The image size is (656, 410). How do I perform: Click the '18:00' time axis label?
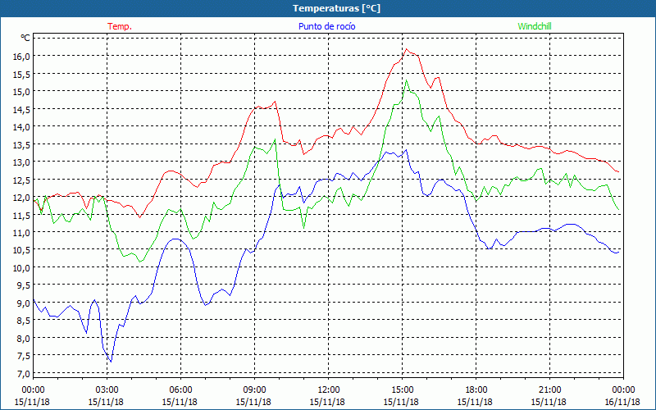476,389
